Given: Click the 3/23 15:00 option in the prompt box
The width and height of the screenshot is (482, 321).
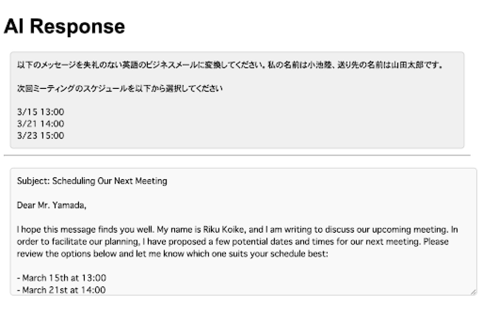Looking at the screenshot, I should pos(40,135).
